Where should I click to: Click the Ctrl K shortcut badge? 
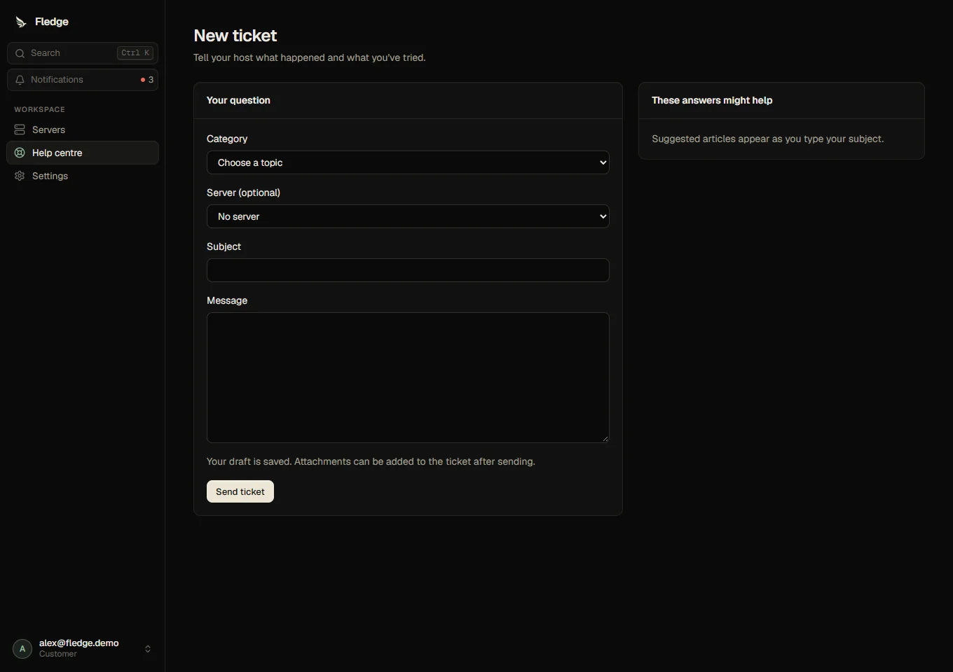coord(135,53)
